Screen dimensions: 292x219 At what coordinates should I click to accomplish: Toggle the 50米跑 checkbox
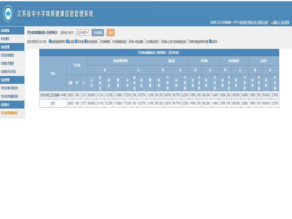point(76,42)
